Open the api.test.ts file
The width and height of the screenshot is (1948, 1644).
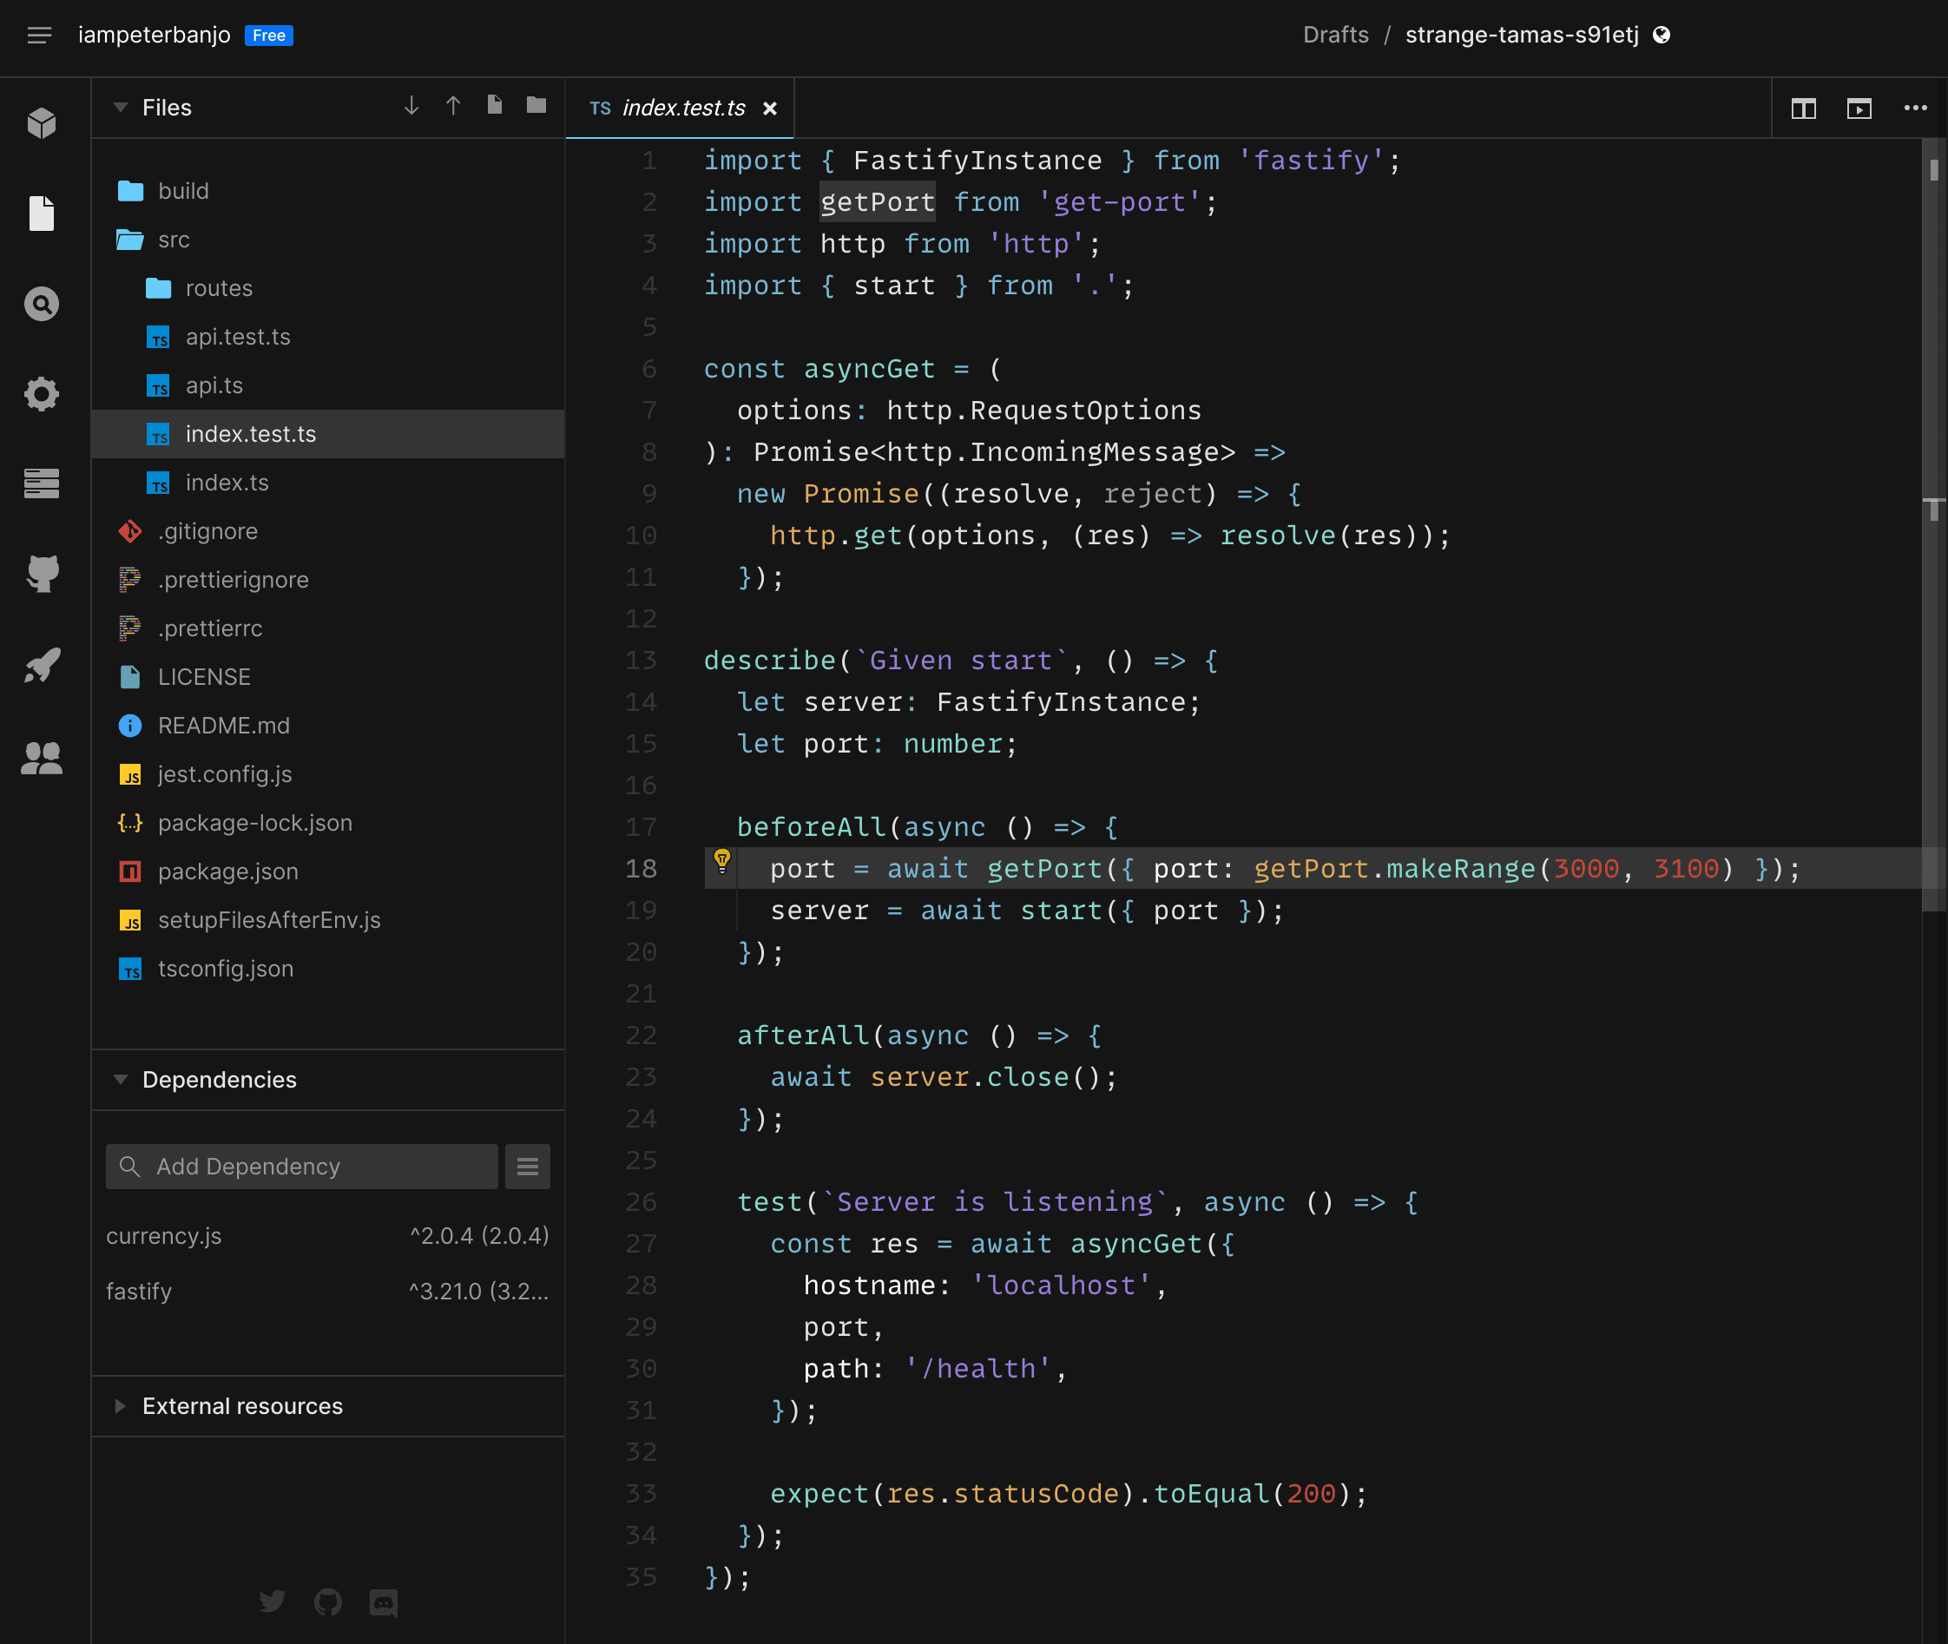click(238, 337)
